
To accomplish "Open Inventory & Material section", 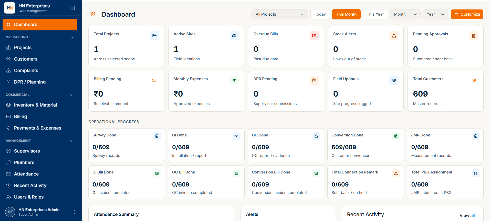I will (40, 105).
